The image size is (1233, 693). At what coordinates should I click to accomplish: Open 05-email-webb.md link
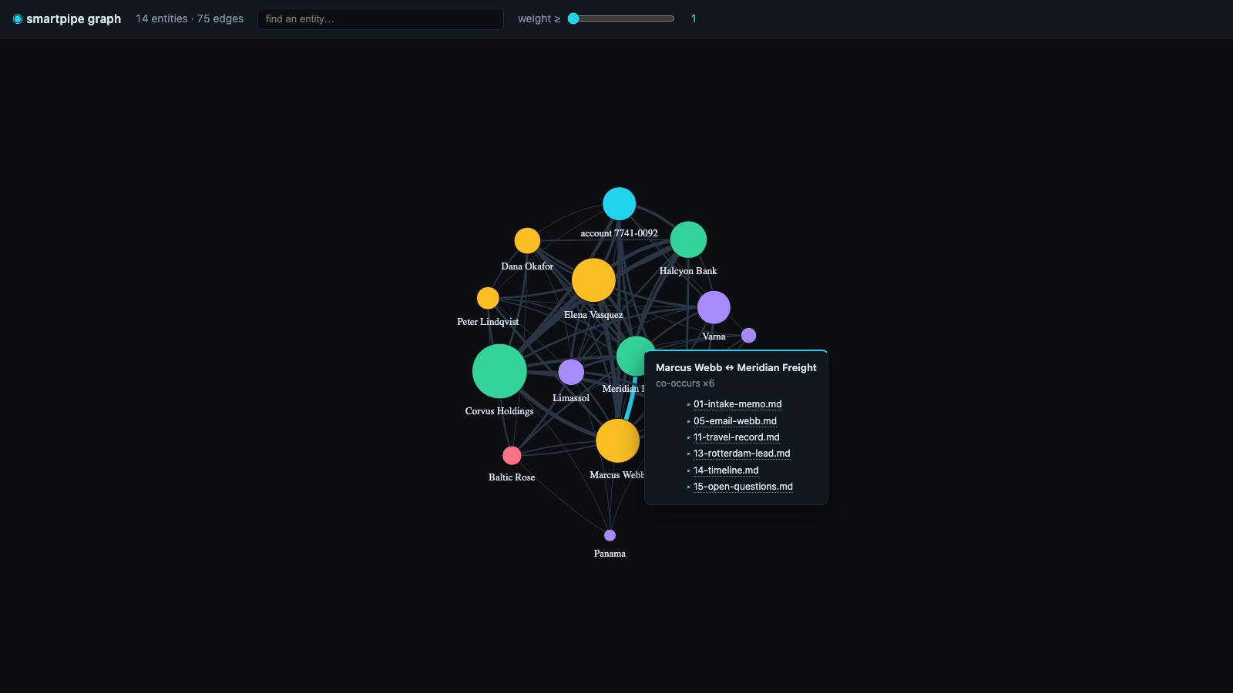point(735,421)
